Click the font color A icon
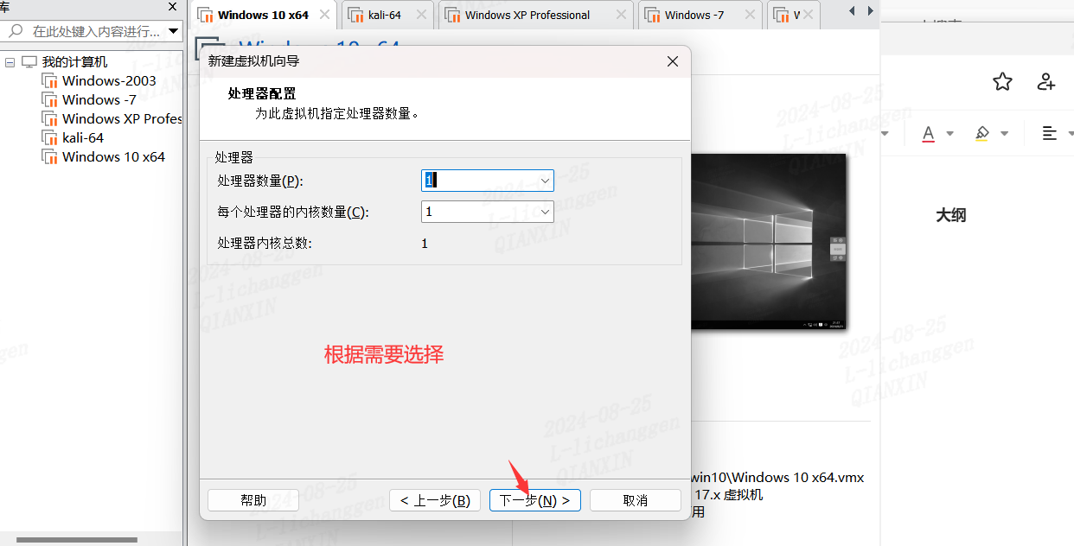Image resolution: width=1074 pixels, height=546 pixels. 928,133
